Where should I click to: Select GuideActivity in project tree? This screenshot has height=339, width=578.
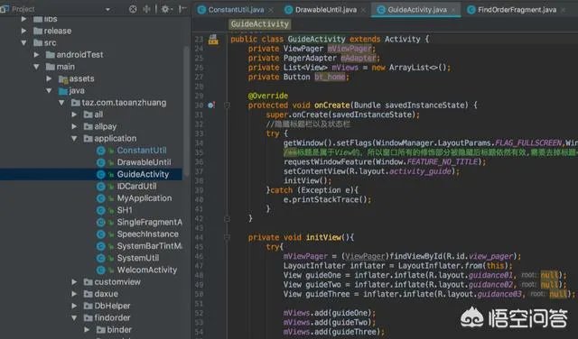(x=143, y=174)
